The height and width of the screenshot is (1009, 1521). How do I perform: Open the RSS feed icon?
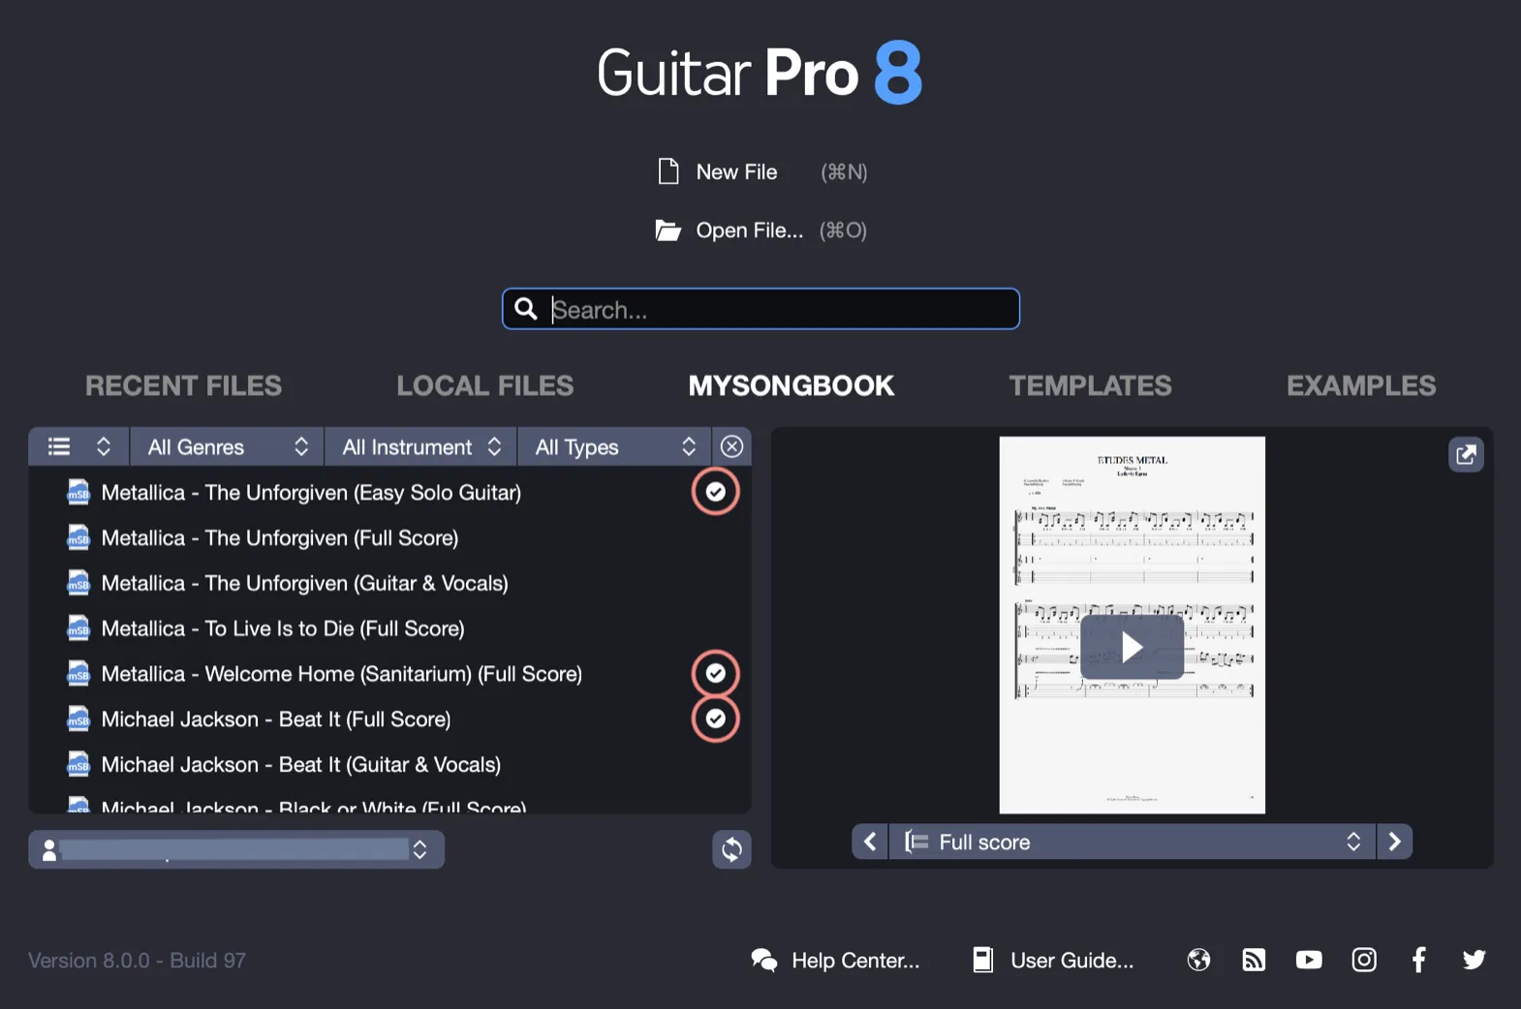[1254, 960]
